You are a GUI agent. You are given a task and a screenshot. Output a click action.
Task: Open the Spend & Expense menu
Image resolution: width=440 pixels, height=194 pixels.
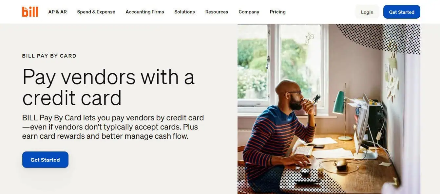pyautogui.click(x=96, y=12)
